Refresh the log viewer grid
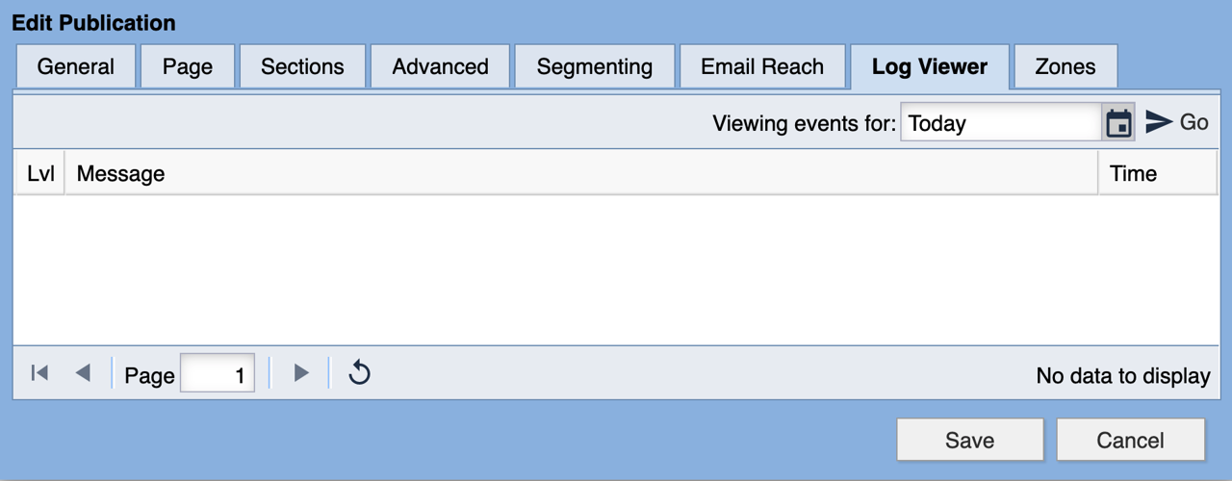Image resolution: width=1232 pixels, height=481 pixels. 359,373
